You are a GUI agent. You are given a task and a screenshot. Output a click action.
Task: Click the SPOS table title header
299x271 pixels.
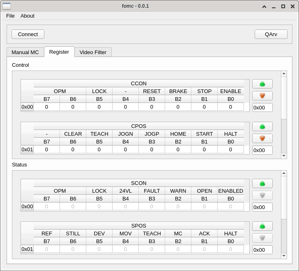139,225
